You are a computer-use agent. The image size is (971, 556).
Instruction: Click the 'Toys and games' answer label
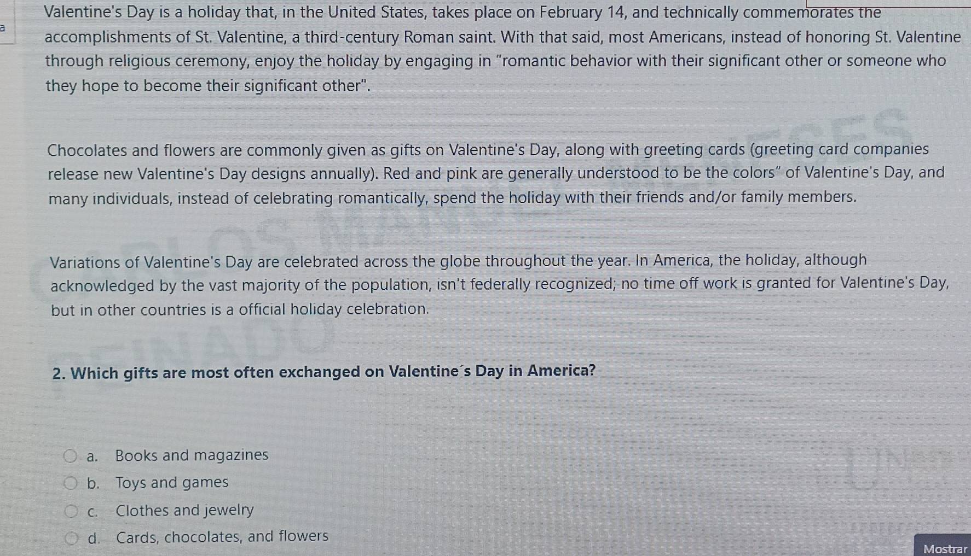[172, 483]
